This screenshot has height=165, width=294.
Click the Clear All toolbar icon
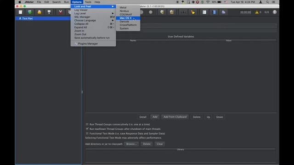point(172,12)
